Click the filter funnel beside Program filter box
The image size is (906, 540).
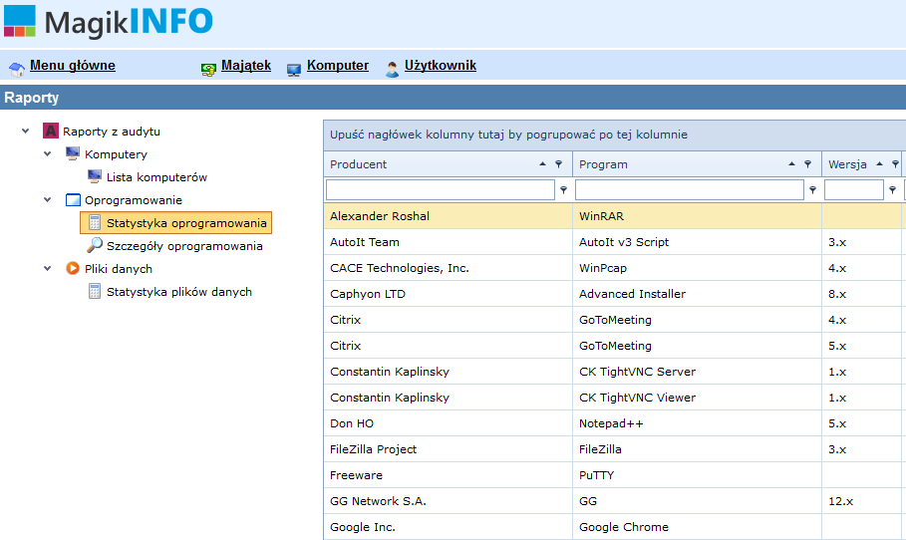tap(812, 189)
